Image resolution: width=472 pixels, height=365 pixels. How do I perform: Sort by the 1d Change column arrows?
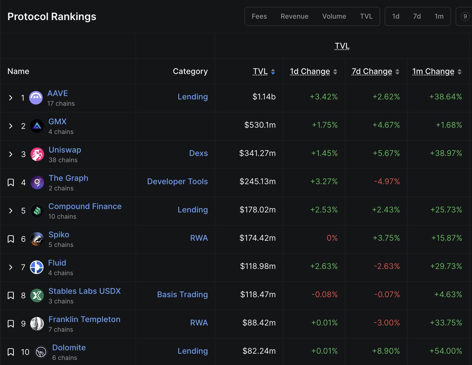tap(335, 72)
